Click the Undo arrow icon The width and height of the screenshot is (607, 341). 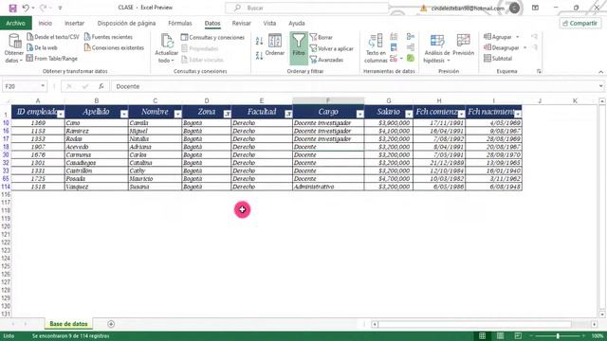(26, 8)
